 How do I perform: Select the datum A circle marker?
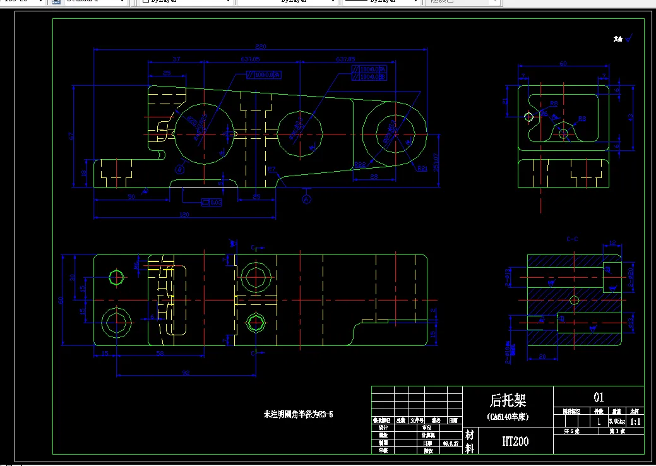point(307,199)
